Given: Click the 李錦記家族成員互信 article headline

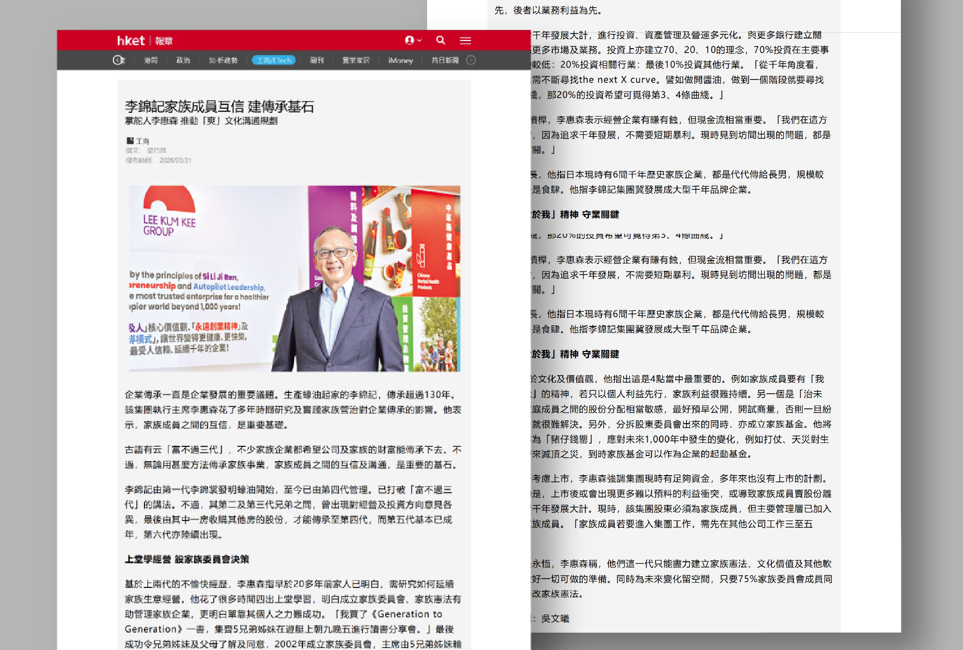Looking at the screenshot, I should (x=219, y=106).
